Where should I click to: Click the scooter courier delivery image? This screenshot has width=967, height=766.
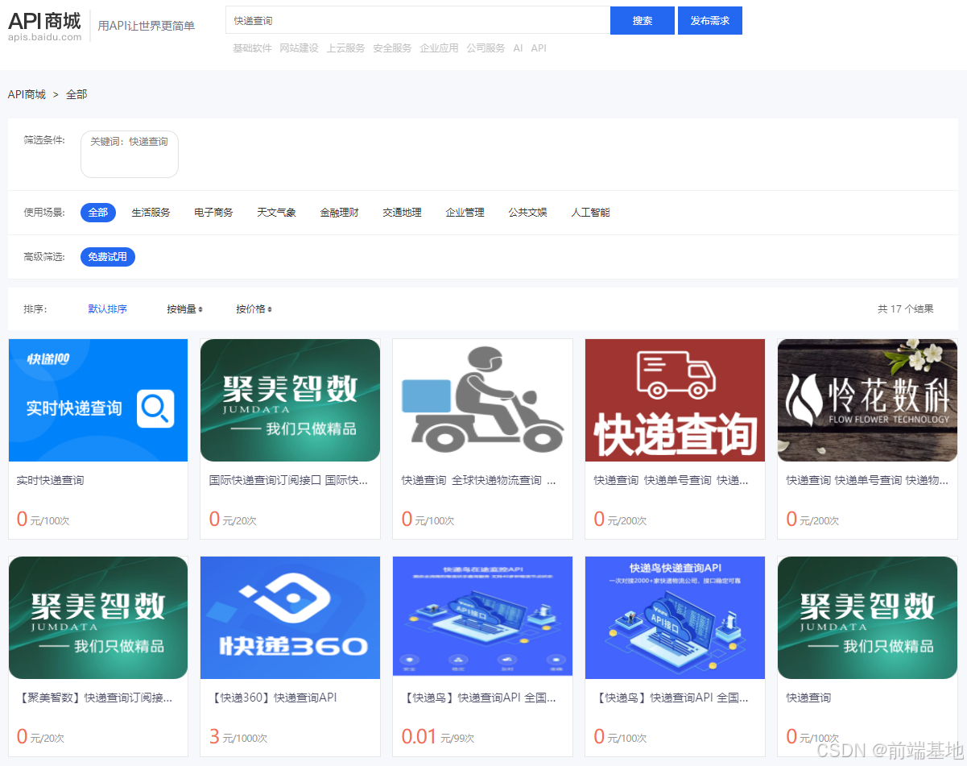pos(482,400)
